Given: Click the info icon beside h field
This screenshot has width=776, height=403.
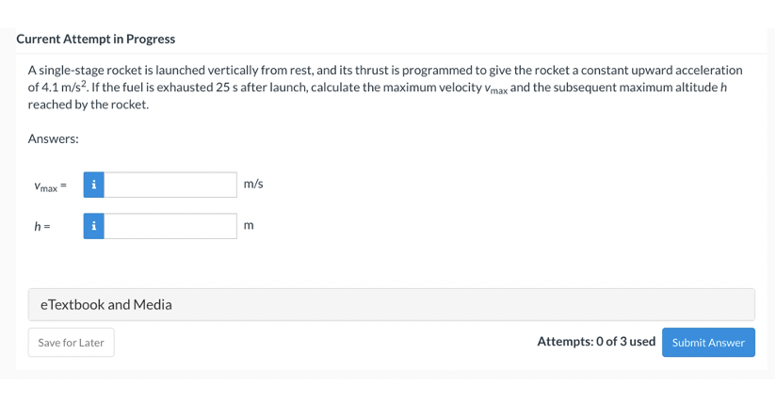Looking at the screenshot, I should [x=93, y=226].
